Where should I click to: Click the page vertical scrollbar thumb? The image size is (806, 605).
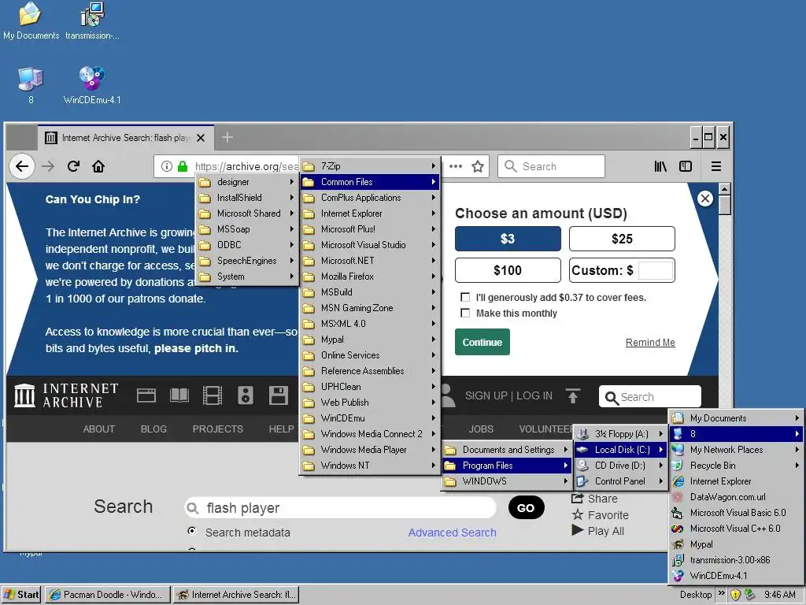[725, 206]
